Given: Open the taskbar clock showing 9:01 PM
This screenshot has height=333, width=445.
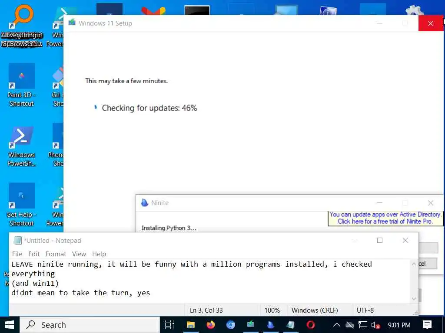Looking at the screenshot, I should [x=399, y=325].
